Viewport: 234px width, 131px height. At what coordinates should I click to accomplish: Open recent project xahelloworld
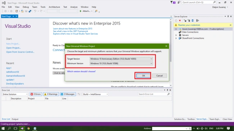pos(12,72)
